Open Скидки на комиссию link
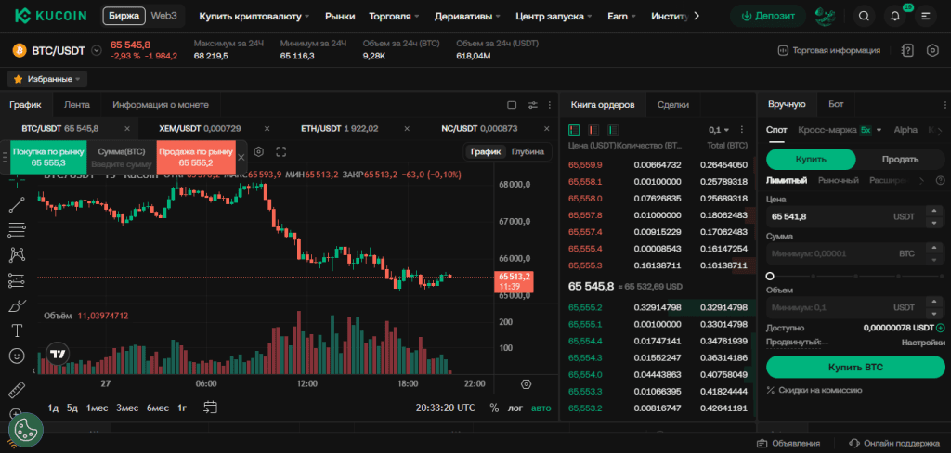Image resolution: width=951 pixels, height=453 pixels. pyautogui.click(x=814, y=390)
